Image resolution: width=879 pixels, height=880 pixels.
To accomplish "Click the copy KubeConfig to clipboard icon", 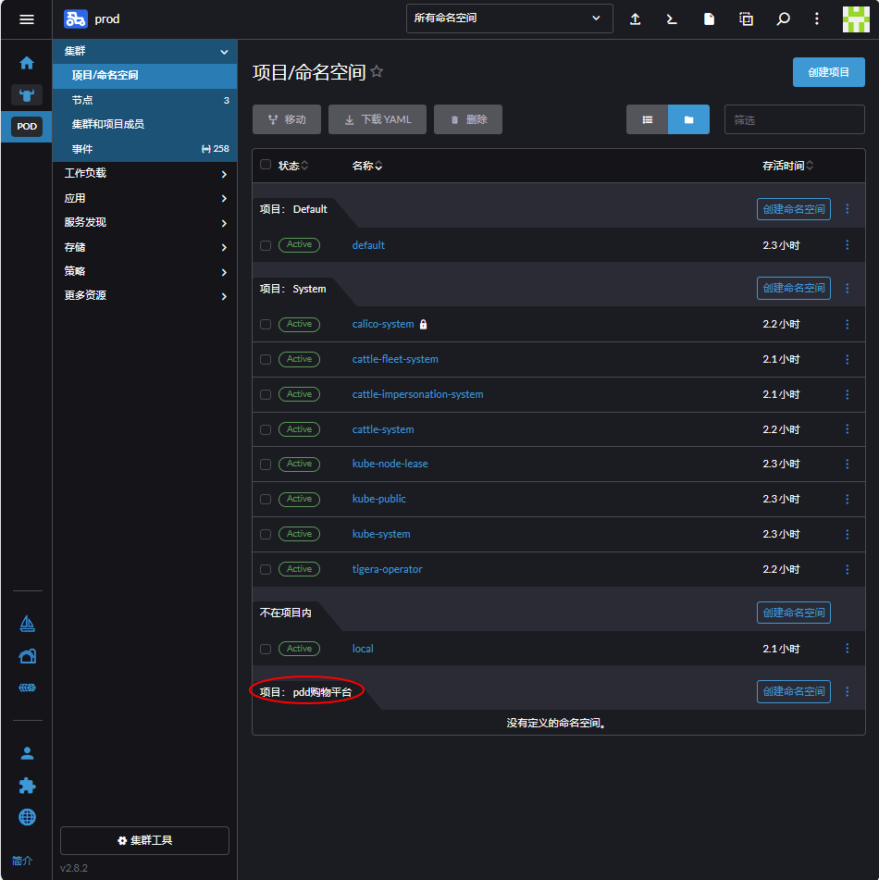I will pyautogui.click(x=746, y=19).
